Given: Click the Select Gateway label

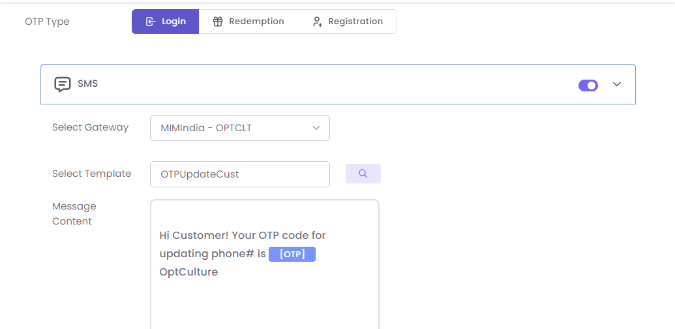Looking at the screenshot, I should 90,127.
